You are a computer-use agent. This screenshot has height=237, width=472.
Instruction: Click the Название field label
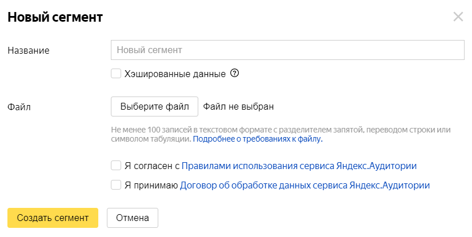coord(29,50)
